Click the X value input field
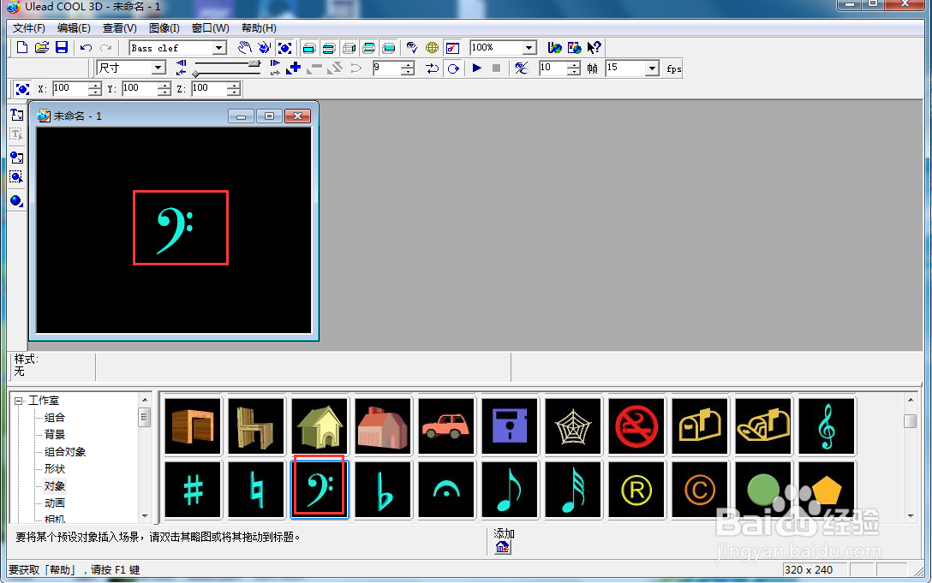The width and height of the screenshot is (932, 583). pyautogui.click(x=70, y=88)
